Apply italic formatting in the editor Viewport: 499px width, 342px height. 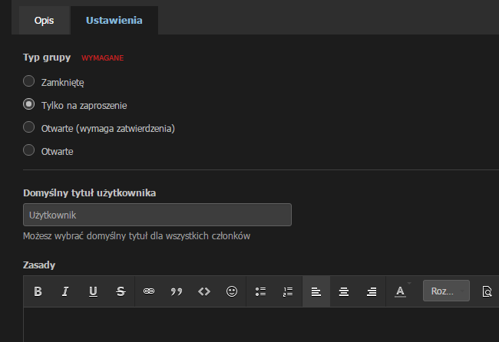coord(65,291)
